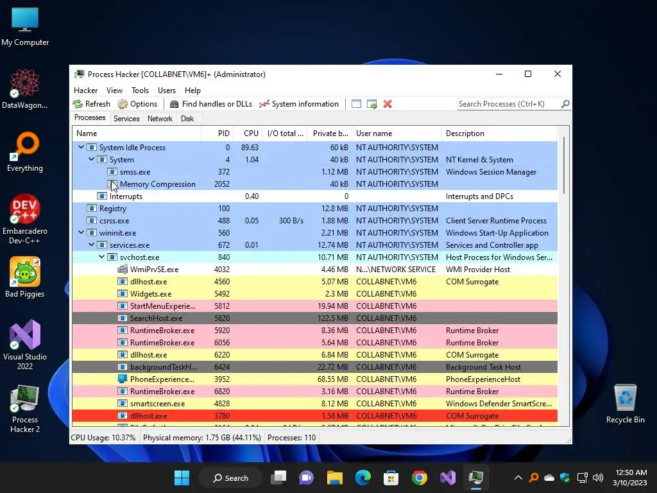The width and height of the screenshot is (657, 493).
Task: Select the Widgets.exe process icon
Action: 123,294
